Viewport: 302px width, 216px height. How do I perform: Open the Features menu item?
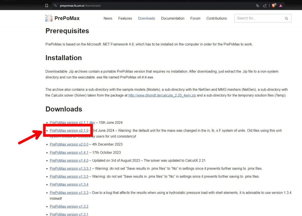click(125, 18)
